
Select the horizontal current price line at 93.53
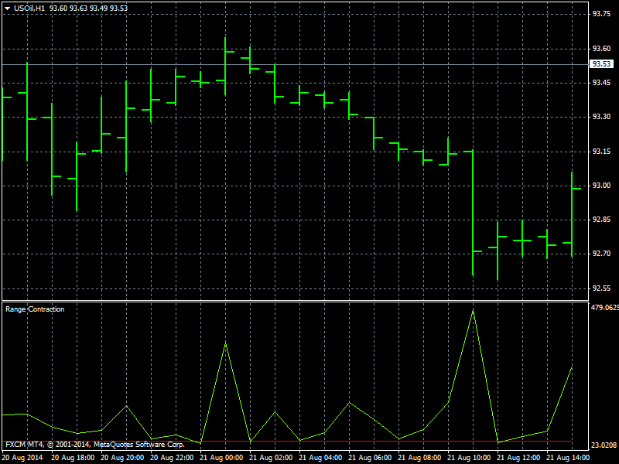(295, 64)
